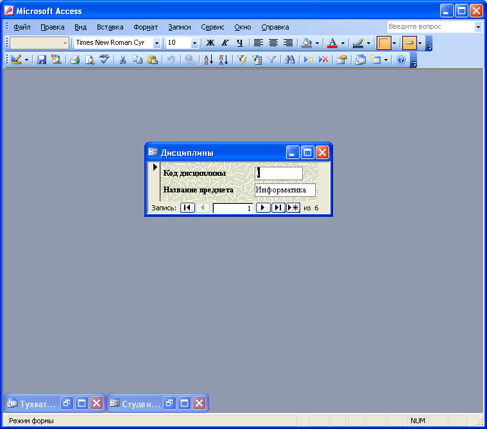Open the font color dropdown arrow
Image resolution: width=487 pixels, height=429 pixels.
coord(343,43)
